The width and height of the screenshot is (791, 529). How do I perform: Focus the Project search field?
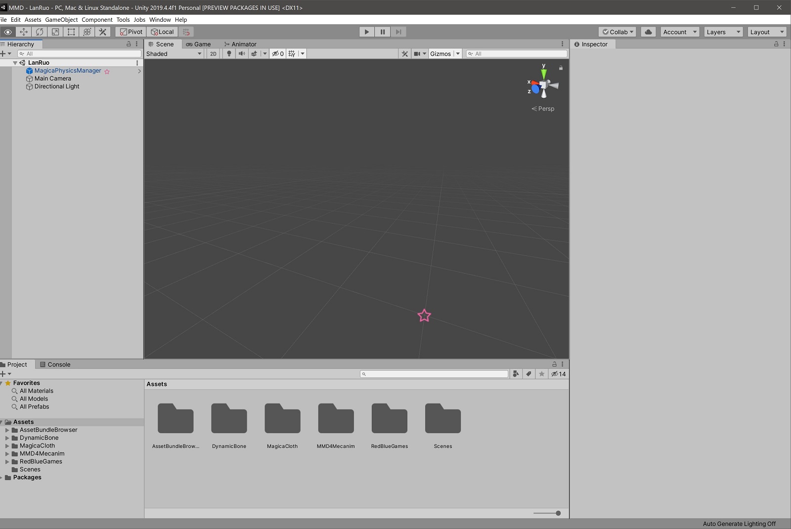[x=434, y=374]
